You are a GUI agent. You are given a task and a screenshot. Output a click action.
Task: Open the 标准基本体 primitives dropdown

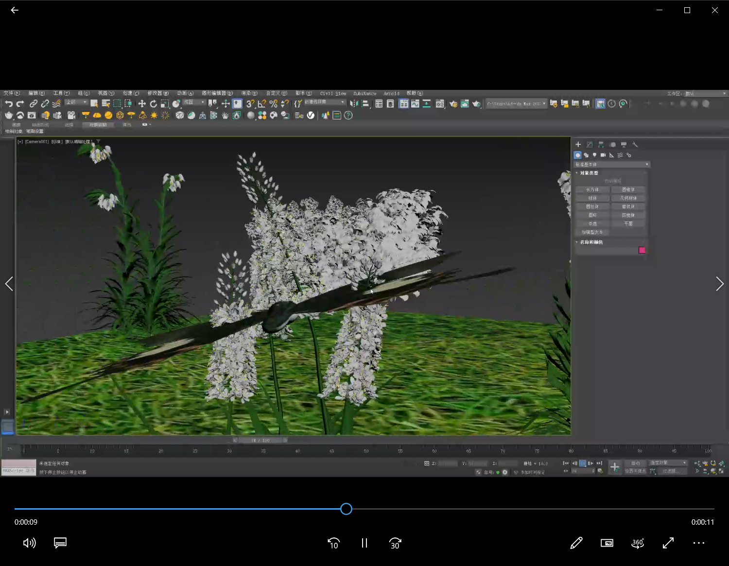point(612,164)
